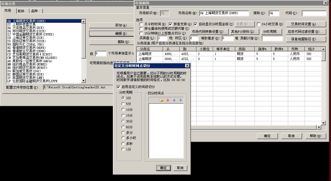Select the 15分 period radio button
The width and height of the screenshot is (331, 181).
123,115
